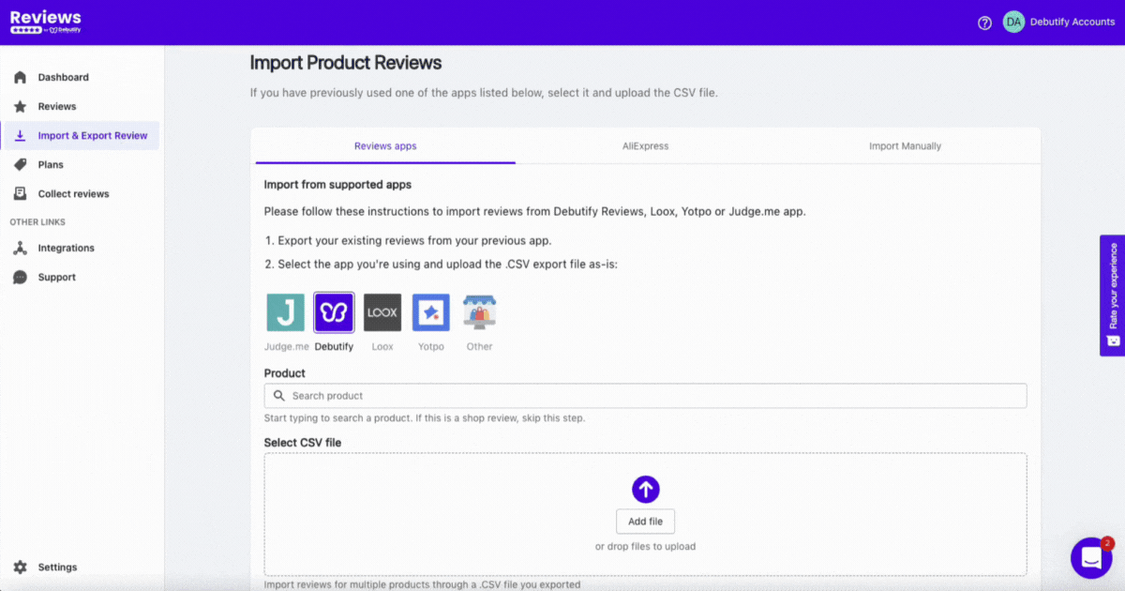Select the Debutify app icon
1125x591 pixels.
(x=334, y=312)
